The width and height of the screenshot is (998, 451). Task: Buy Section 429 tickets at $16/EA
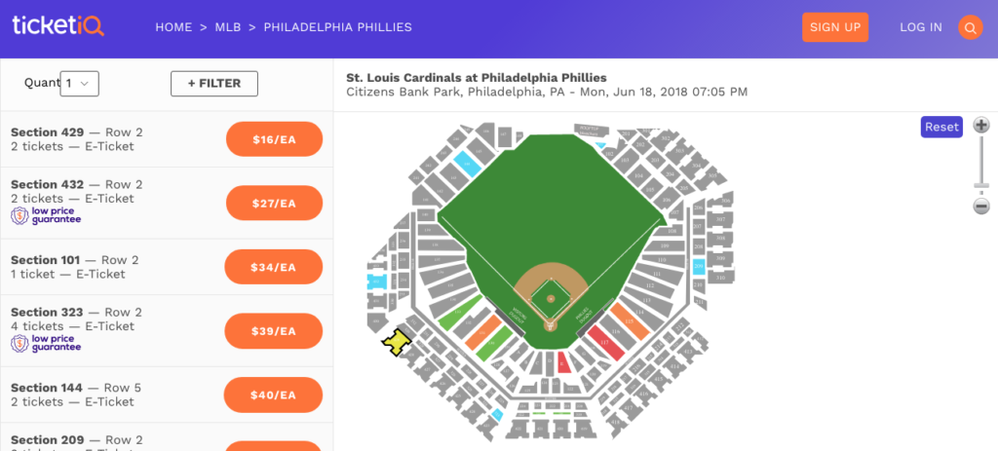(x=274, y=139)
